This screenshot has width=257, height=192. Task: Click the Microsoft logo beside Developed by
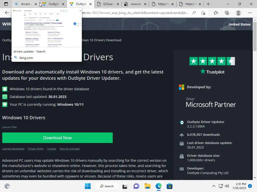click(181, 87)
